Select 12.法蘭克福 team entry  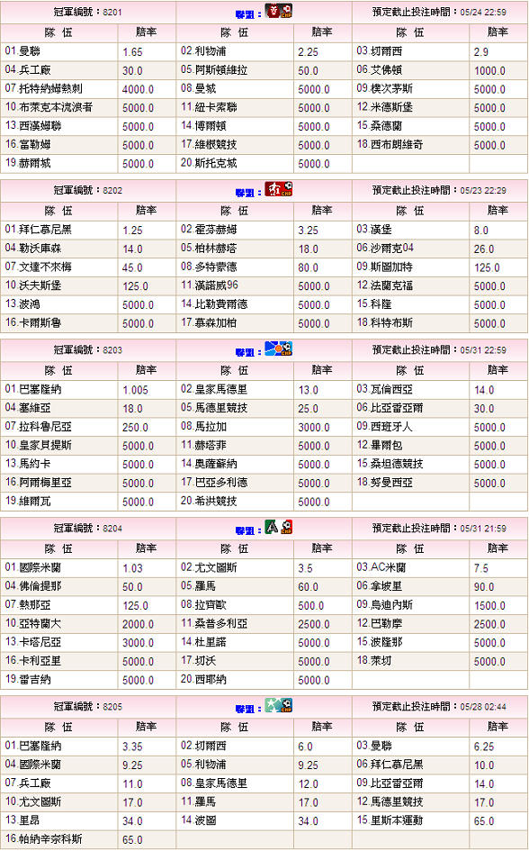[385, 285]
